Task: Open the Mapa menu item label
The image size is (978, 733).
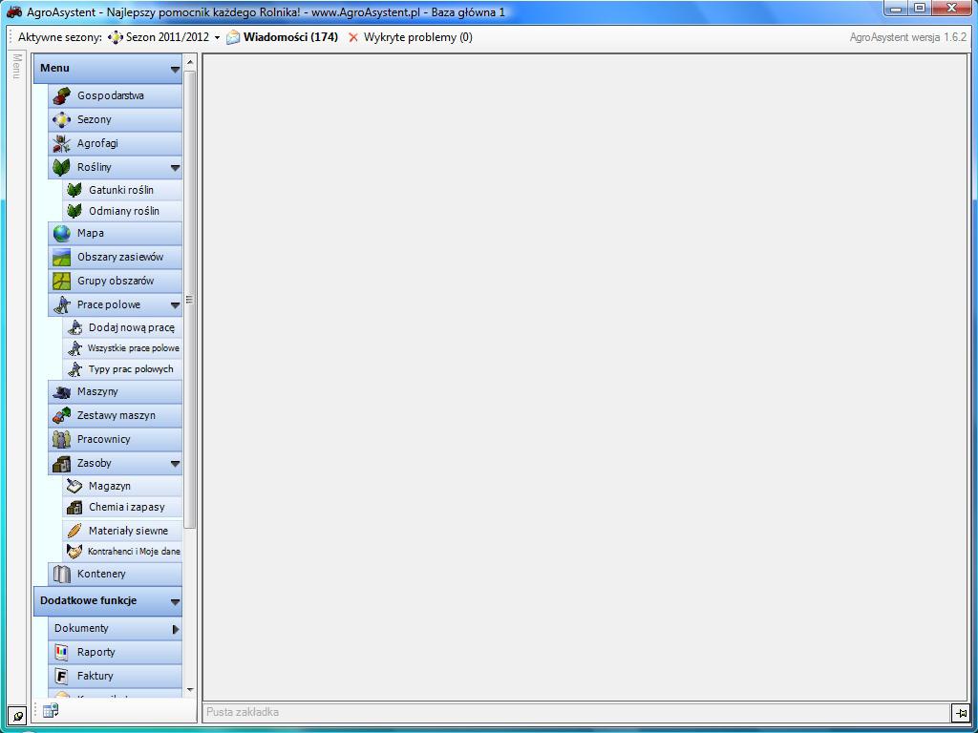Action: coord(91,233)
